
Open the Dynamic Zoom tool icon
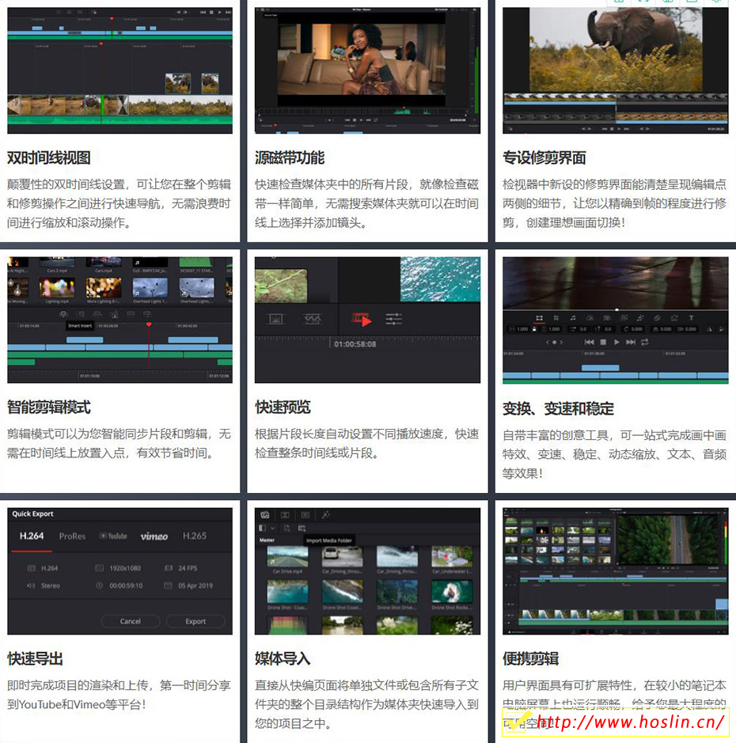point(624,318)
